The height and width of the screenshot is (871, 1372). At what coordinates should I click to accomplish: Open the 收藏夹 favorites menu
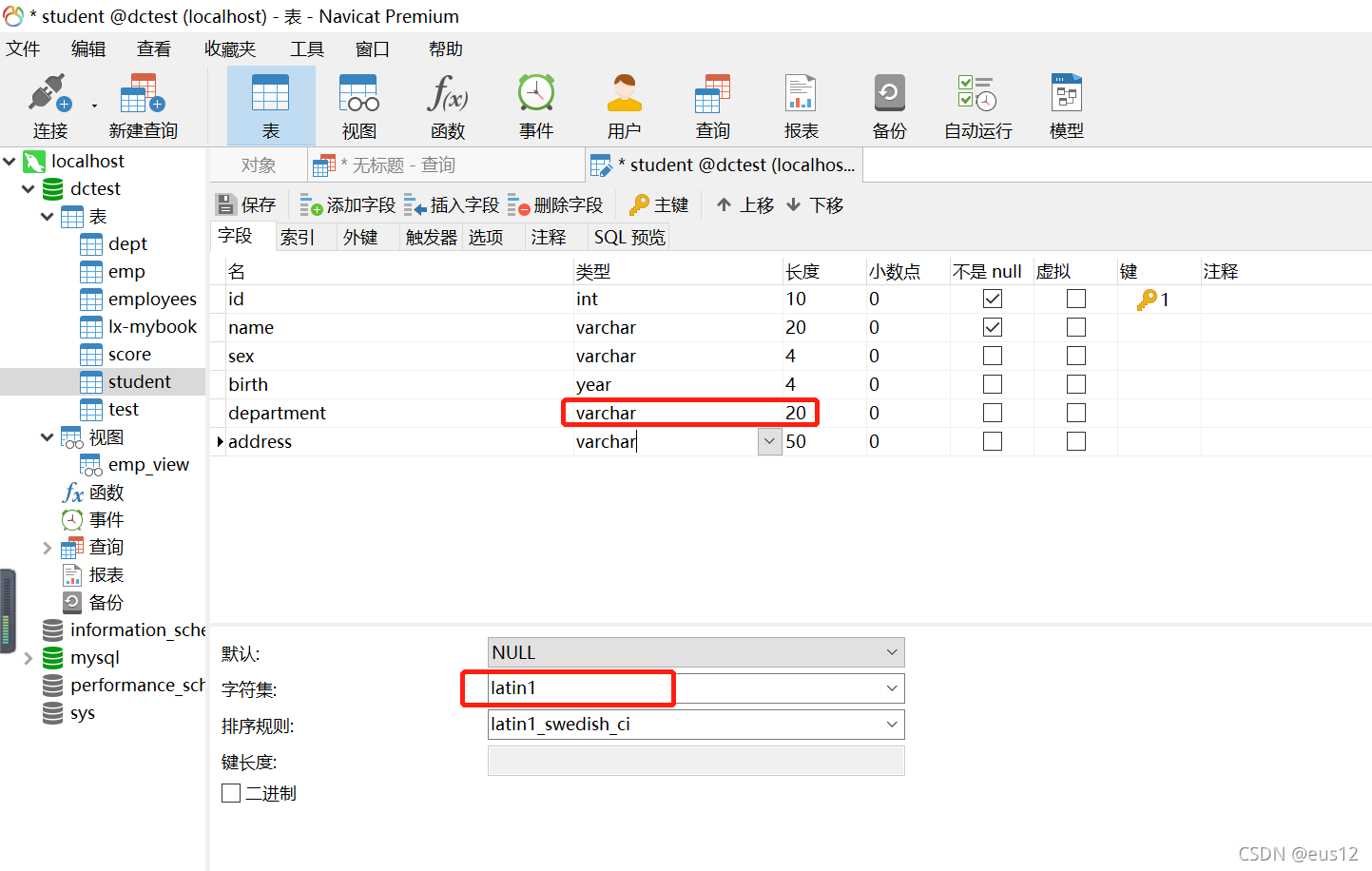(230, 48)
